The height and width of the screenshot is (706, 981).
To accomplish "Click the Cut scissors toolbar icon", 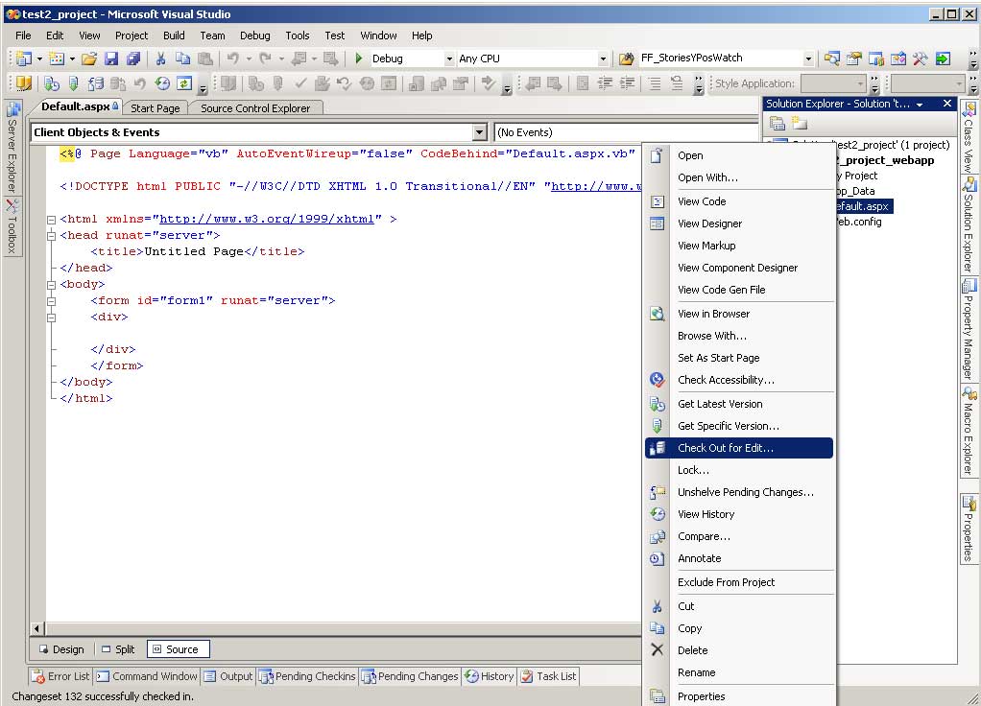I will click(161, 59).
